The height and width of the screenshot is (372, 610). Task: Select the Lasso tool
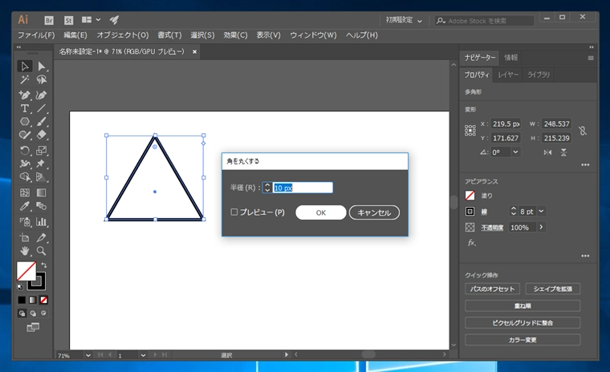tap(41, 79)
